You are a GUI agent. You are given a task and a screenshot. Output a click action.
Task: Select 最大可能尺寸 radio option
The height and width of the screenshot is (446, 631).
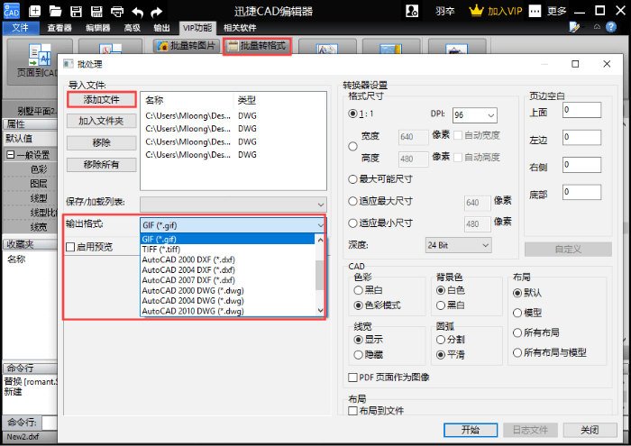pos(353,179)
